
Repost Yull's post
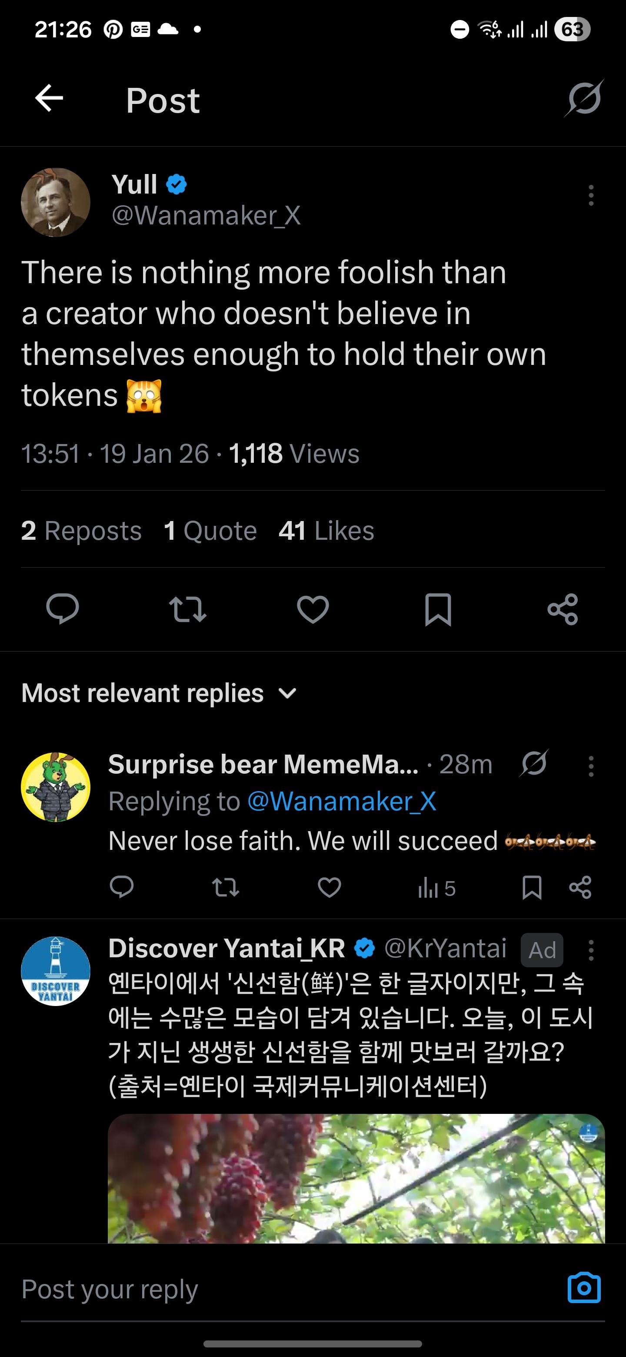click(x=187, y=609)
